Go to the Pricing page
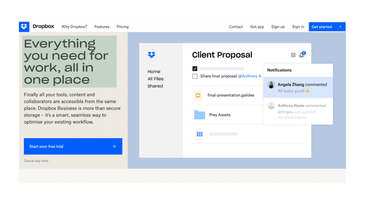Screen dimensions: 365x205 coord(123,27)
